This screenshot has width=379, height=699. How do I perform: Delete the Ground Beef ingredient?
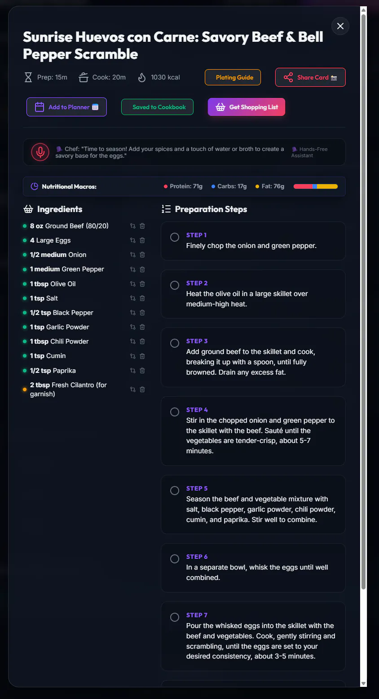click(142, 226)
